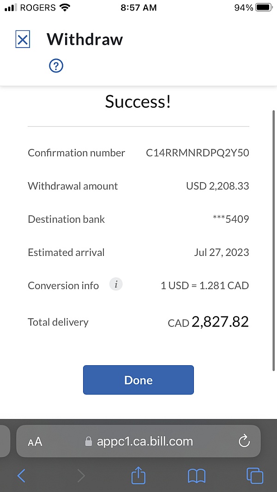Go back with Safari back arrow
The width and height of the screenshot is (277, 492).
coord(21,475)
